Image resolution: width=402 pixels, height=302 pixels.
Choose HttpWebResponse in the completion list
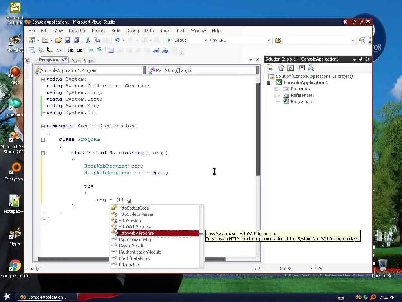pyautogui.click(x=155, y=233)
